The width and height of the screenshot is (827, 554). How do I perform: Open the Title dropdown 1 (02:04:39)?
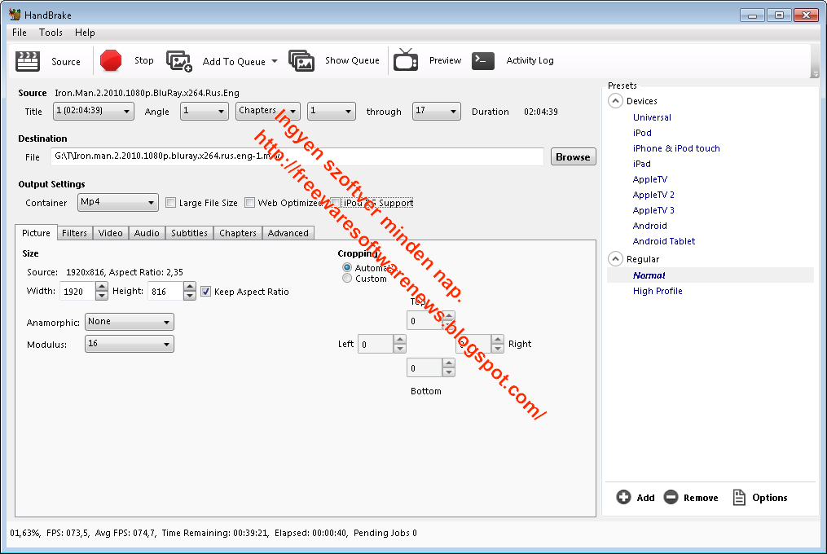[x=94, y=112]
